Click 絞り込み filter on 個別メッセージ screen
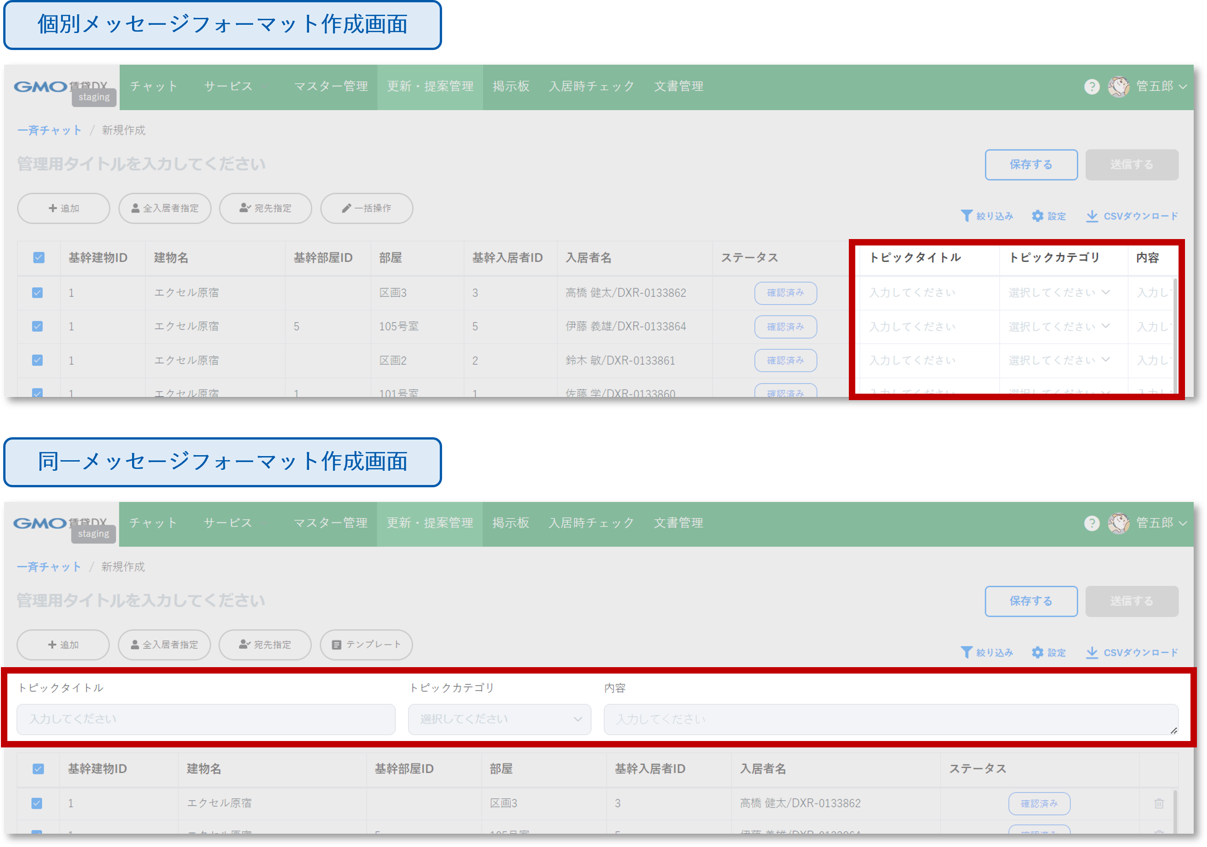Viewport: 1207px width, 847px height. click(986, 216)
